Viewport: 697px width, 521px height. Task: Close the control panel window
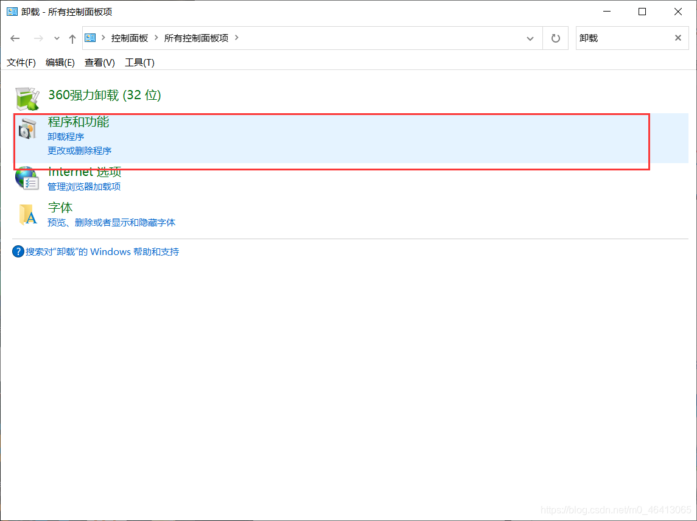click(x=678, y=12)
